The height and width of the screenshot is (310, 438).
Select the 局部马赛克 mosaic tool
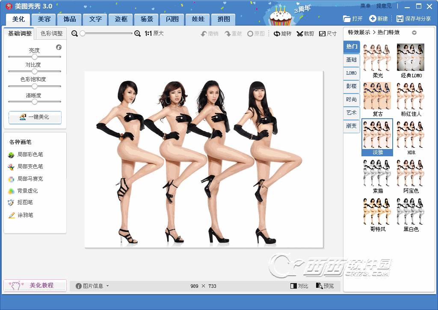tap(26, 178)
